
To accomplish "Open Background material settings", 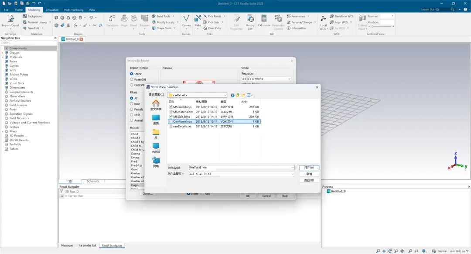I will [x=32, y=16].
